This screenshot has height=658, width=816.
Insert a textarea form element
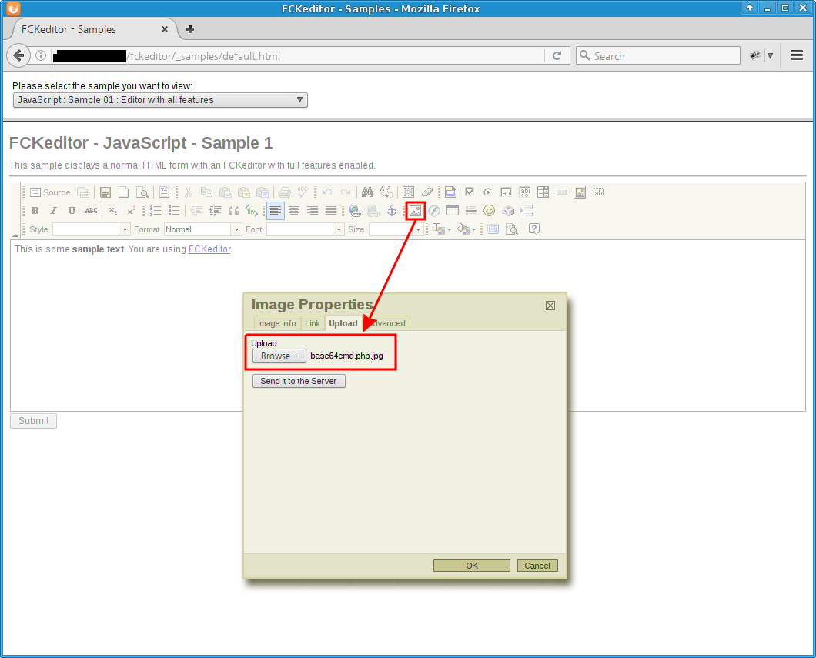(524, 192)
